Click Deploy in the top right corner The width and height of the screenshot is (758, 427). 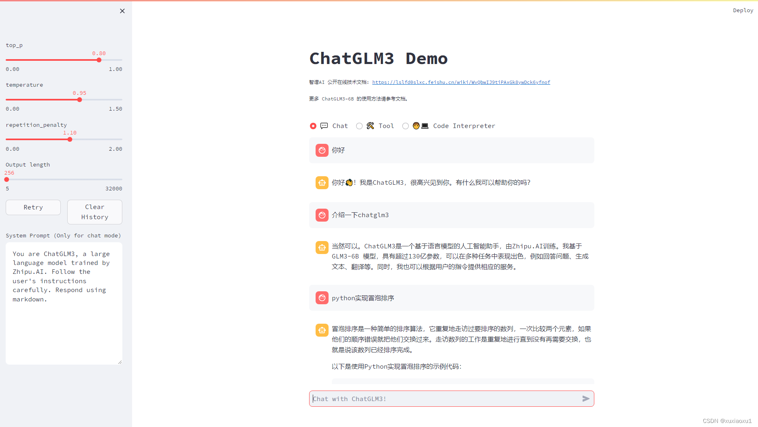[743, 10]
